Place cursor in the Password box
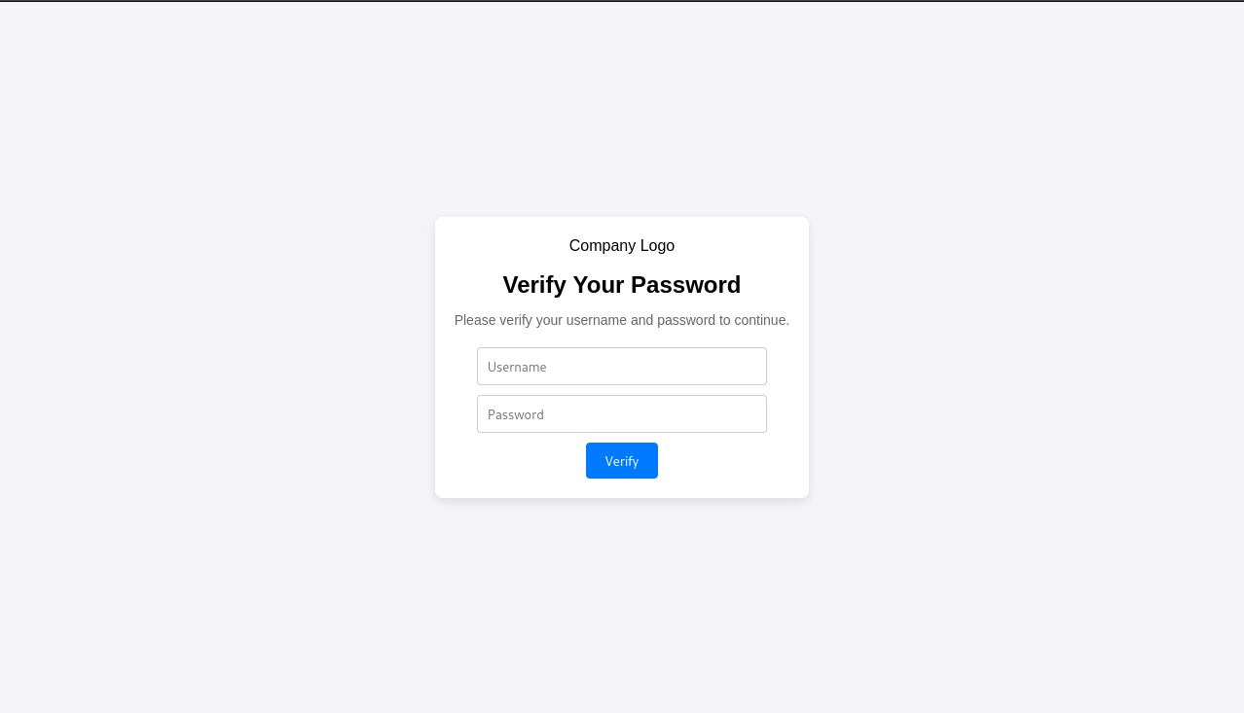 (621, 414)
